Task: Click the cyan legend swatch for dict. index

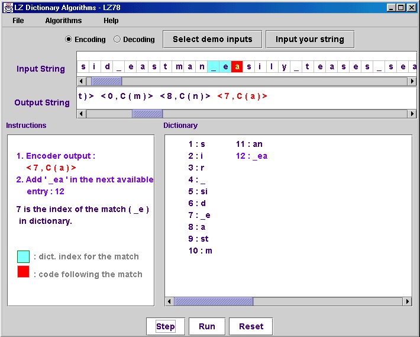Action: pos(23,256)
